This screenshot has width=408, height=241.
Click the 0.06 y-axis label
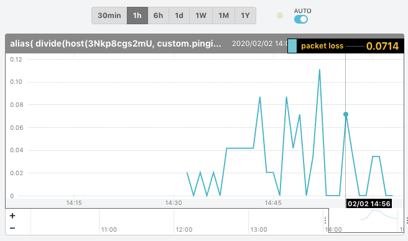16,128
